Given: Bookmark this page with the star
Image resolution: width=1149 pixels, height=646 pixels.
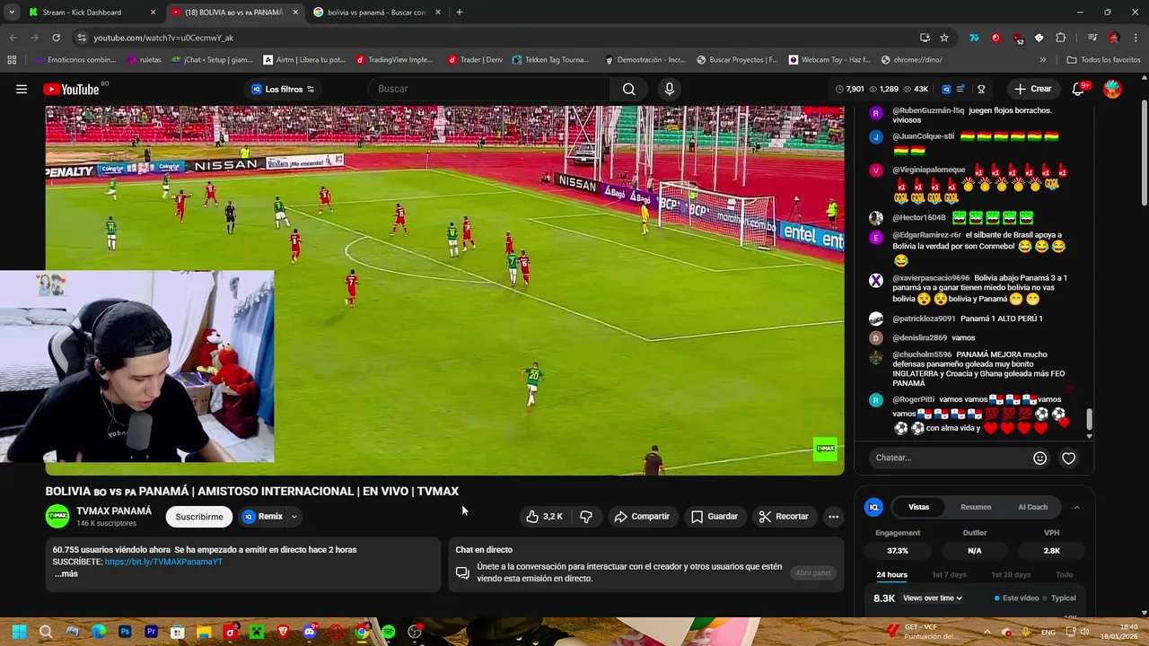Looking at the screenshot, I should point(944,38).
